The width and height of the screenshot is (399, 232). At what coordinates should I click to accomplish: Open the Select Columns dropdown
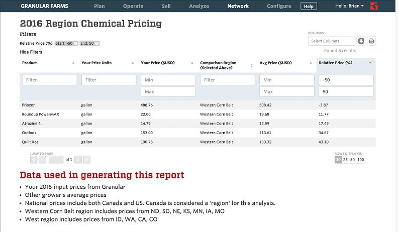point(331,41)
